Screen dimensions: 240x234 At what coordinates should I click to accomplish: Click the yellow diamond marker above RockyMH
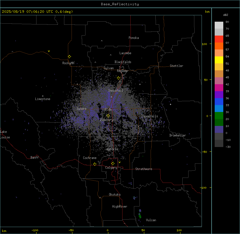tap(70, 57)
